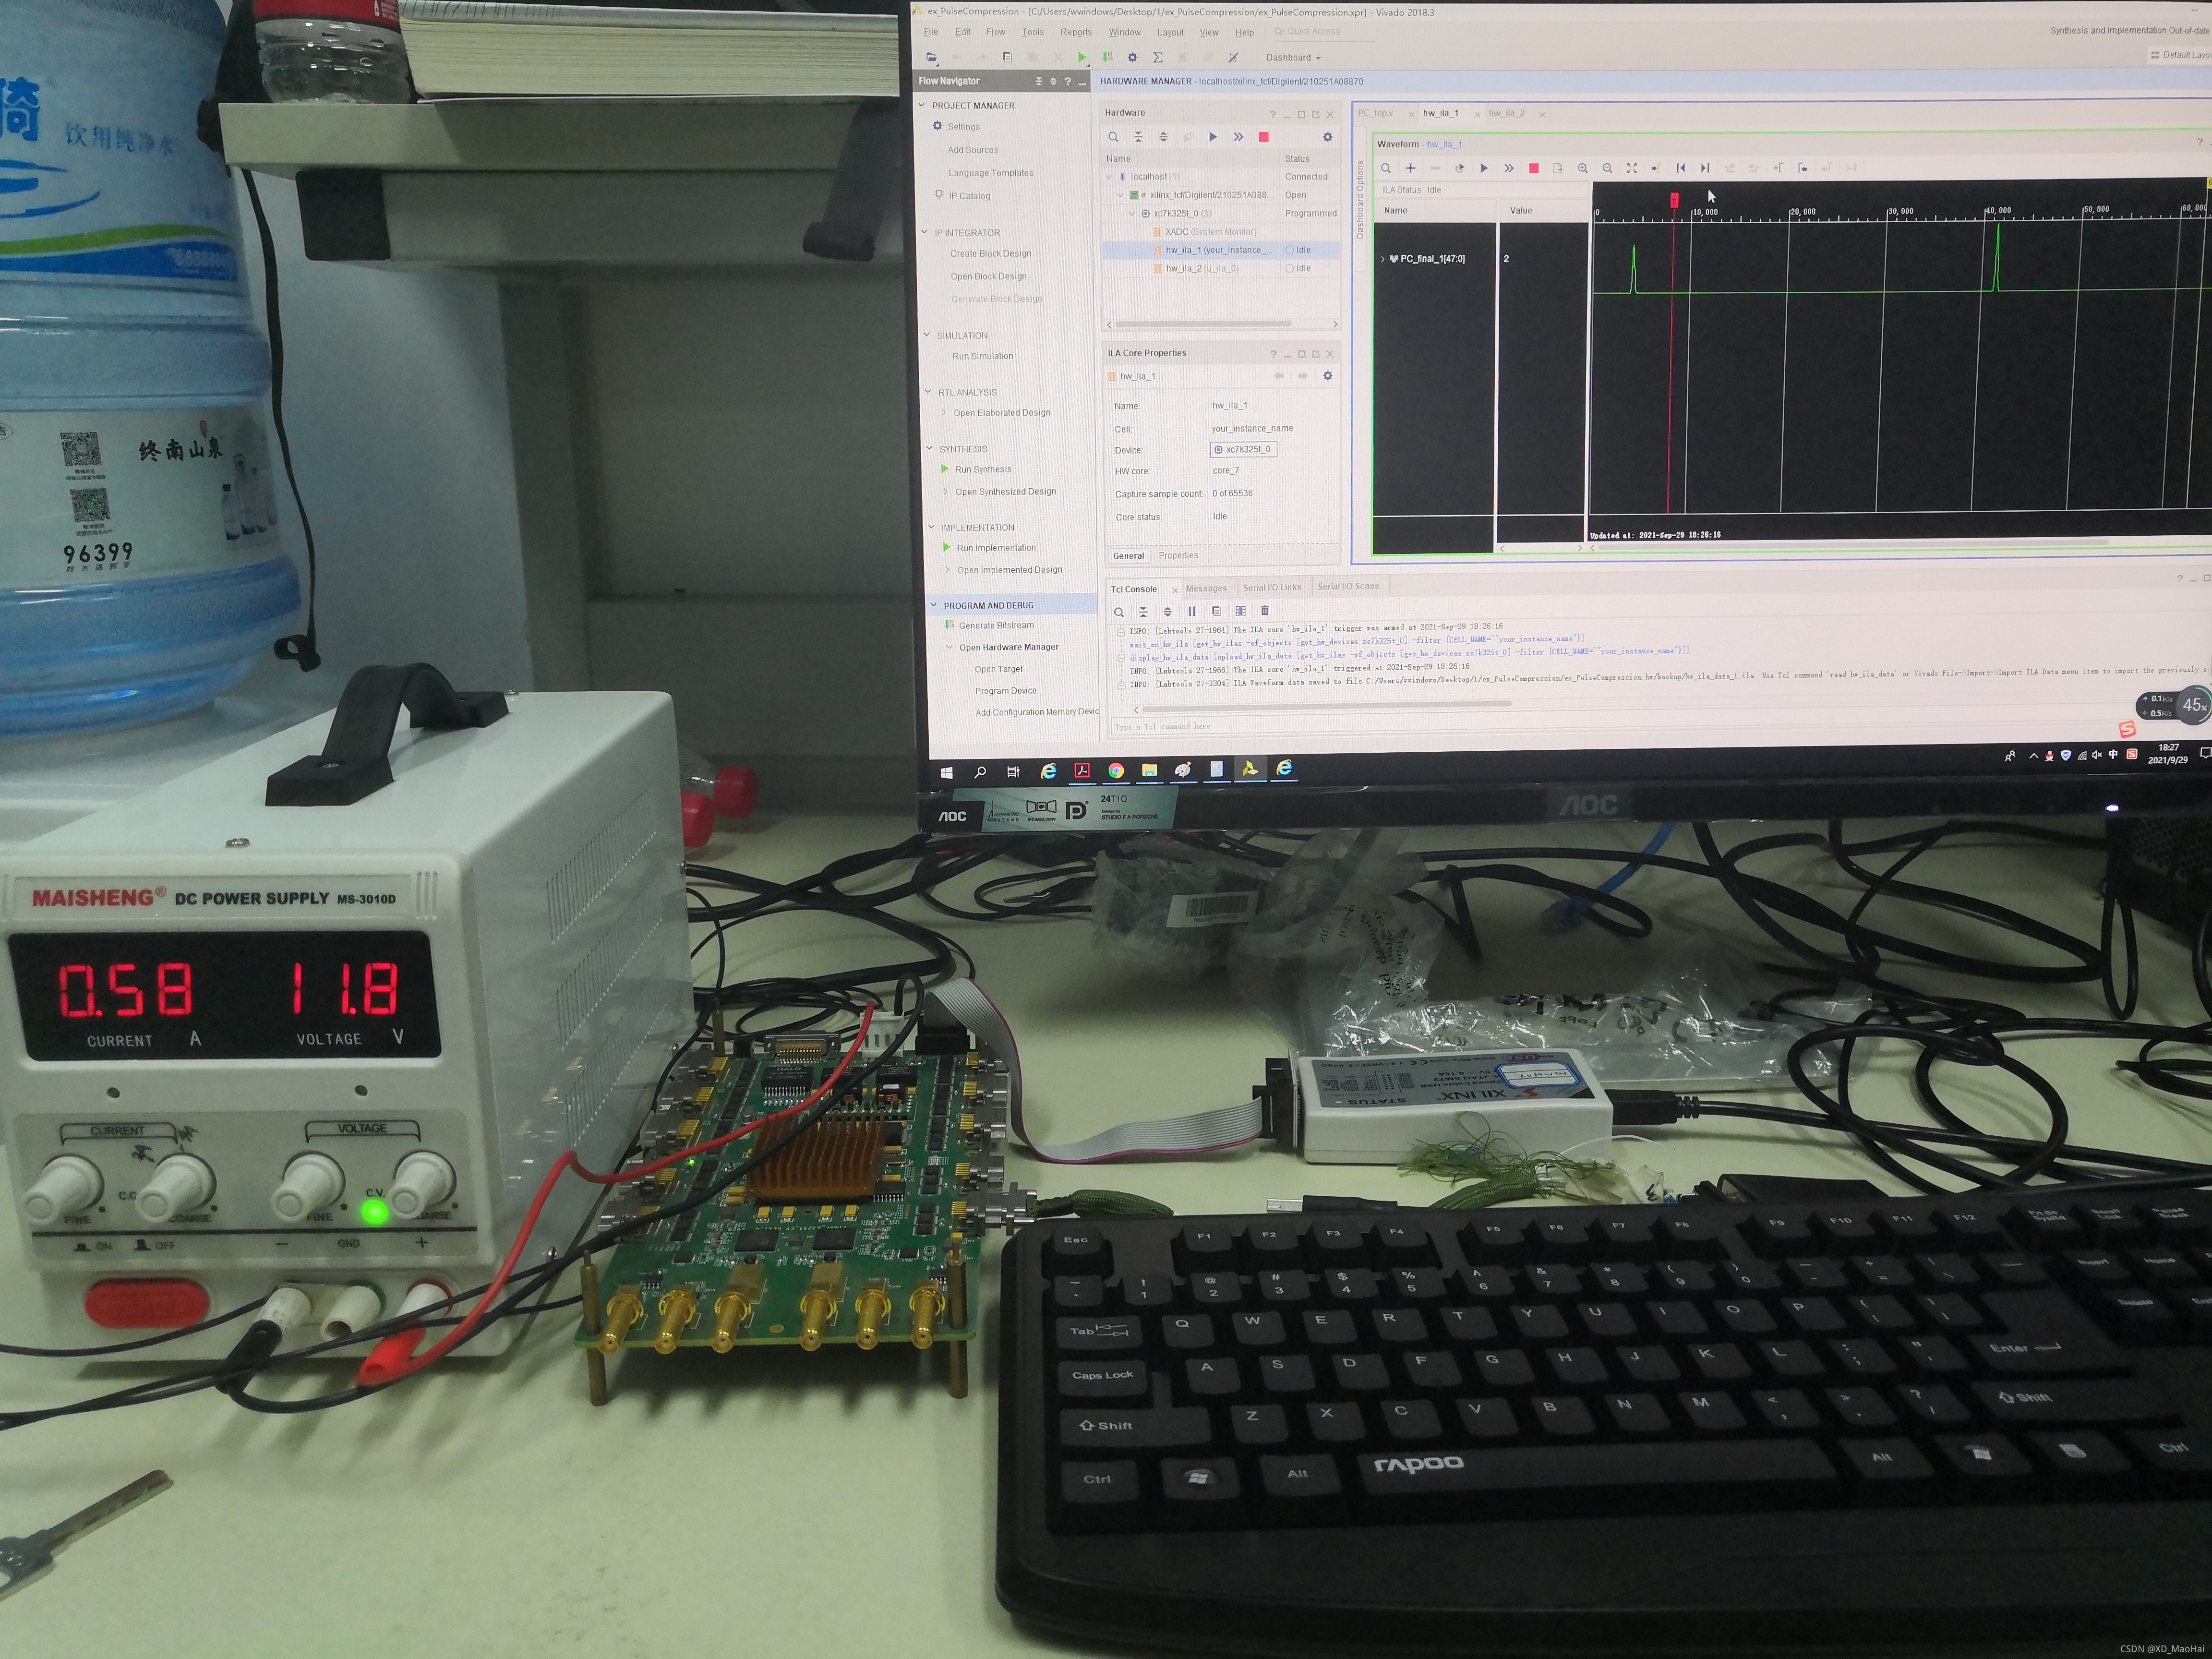Collapse the localhost hardware tree node
The height and width of the screenshot is (1659, 2212).
(x=1108, y=177)
